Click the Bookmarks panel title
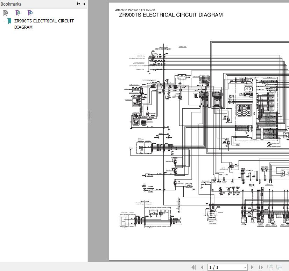289x271 pixels. tap(11, 4)
